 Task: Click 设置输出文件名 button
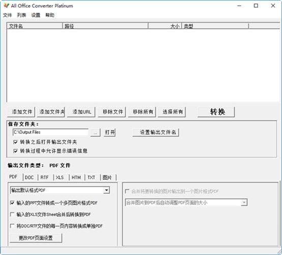(156, 133)
